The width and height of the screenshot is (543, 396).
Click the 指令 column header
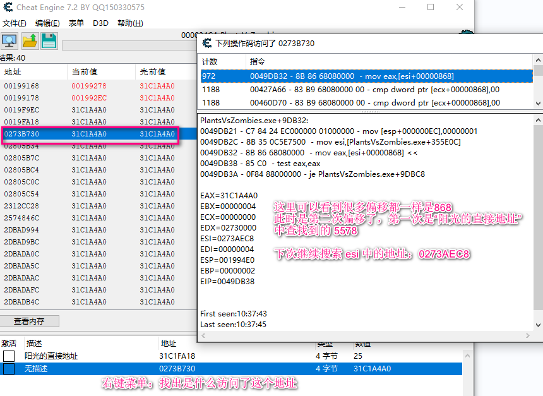pos(258,62)
